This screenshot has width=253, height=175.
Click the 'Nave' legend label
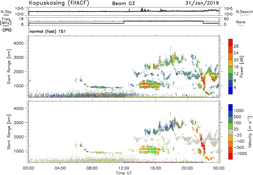click(241, 22)
